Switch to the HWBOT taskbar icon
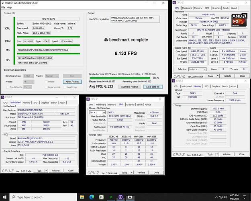251x201 pixels. (x=130, y=197)
